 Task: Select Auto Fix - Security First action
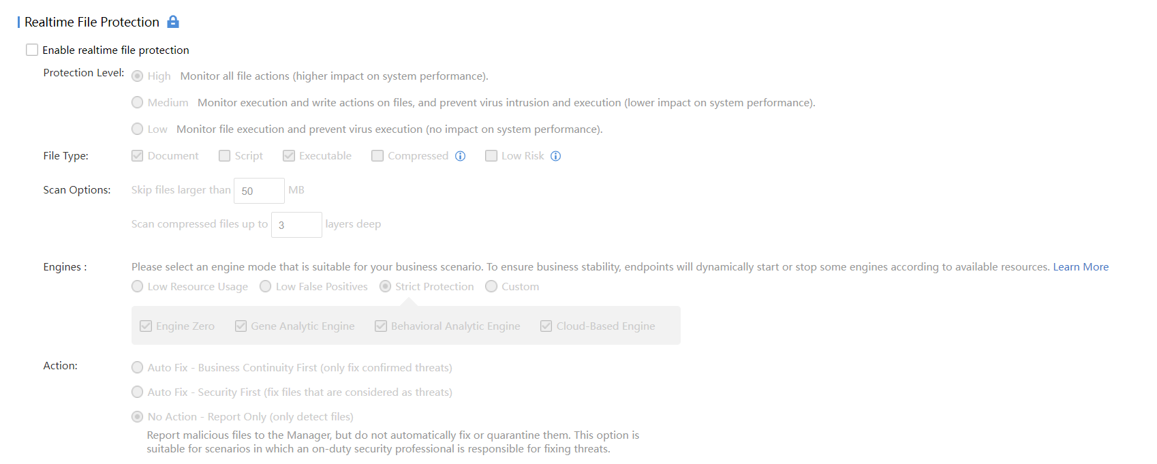point(138,392)
